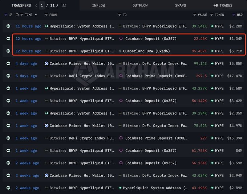Open Coinbase Prime Deposit recipient in $17.47K row
Viewport: 247px width, 194px height.
[156, 76]
